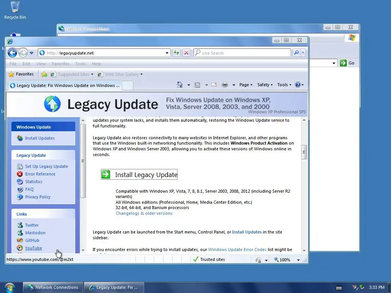The width and height of the screenshot is (391, 293).
Task: Click the blue Help question mark icon
Action: [x=298, y=85]
